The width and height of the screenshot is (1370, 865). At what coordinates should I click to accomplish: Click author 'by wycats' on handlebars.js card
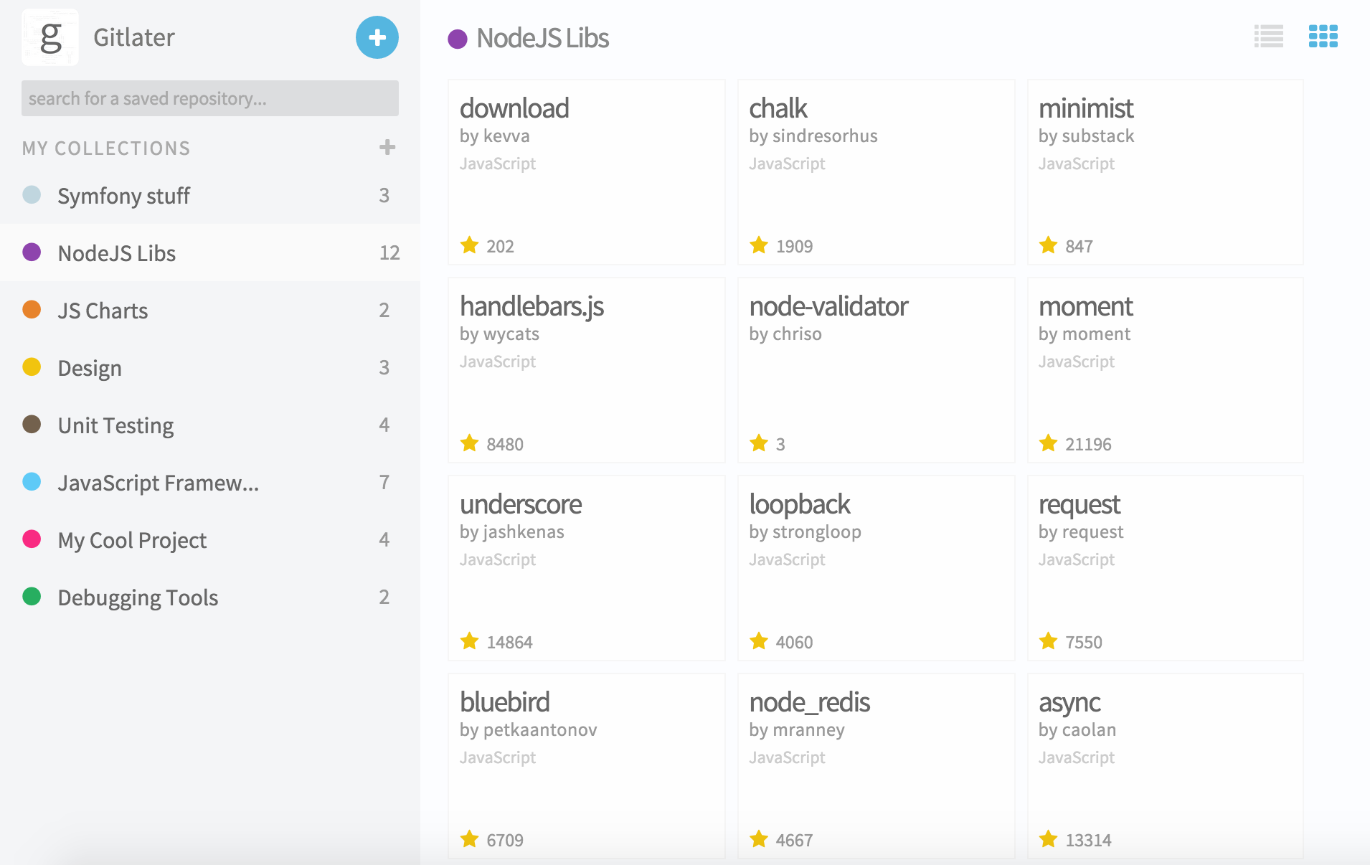(499, 334)
